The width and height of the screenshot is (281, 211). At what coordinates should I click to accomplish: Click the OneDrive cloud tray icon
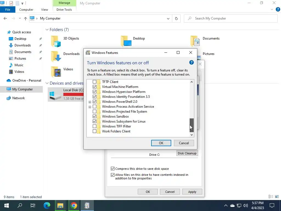(x=232, y=206)
